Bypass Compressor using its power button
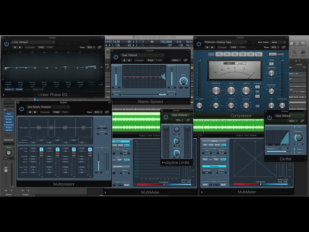This screenshot has height=232, width=309. [x=198, y=44]
